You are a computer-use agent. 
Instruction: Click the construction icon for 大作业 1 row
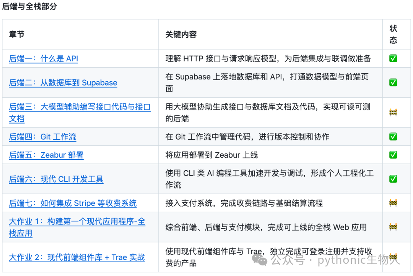click(393, 227)
